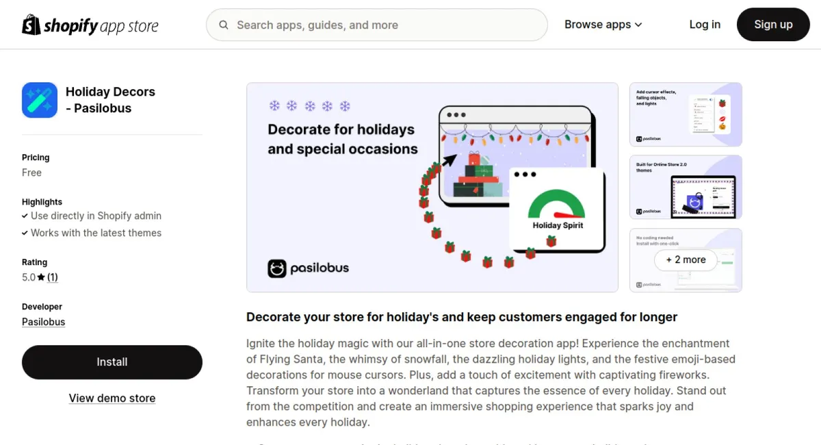Click the Shopify bag logo icon
The width and height of the screenshot is (821, 445).
pyautogui.click(x=31, y=25)
